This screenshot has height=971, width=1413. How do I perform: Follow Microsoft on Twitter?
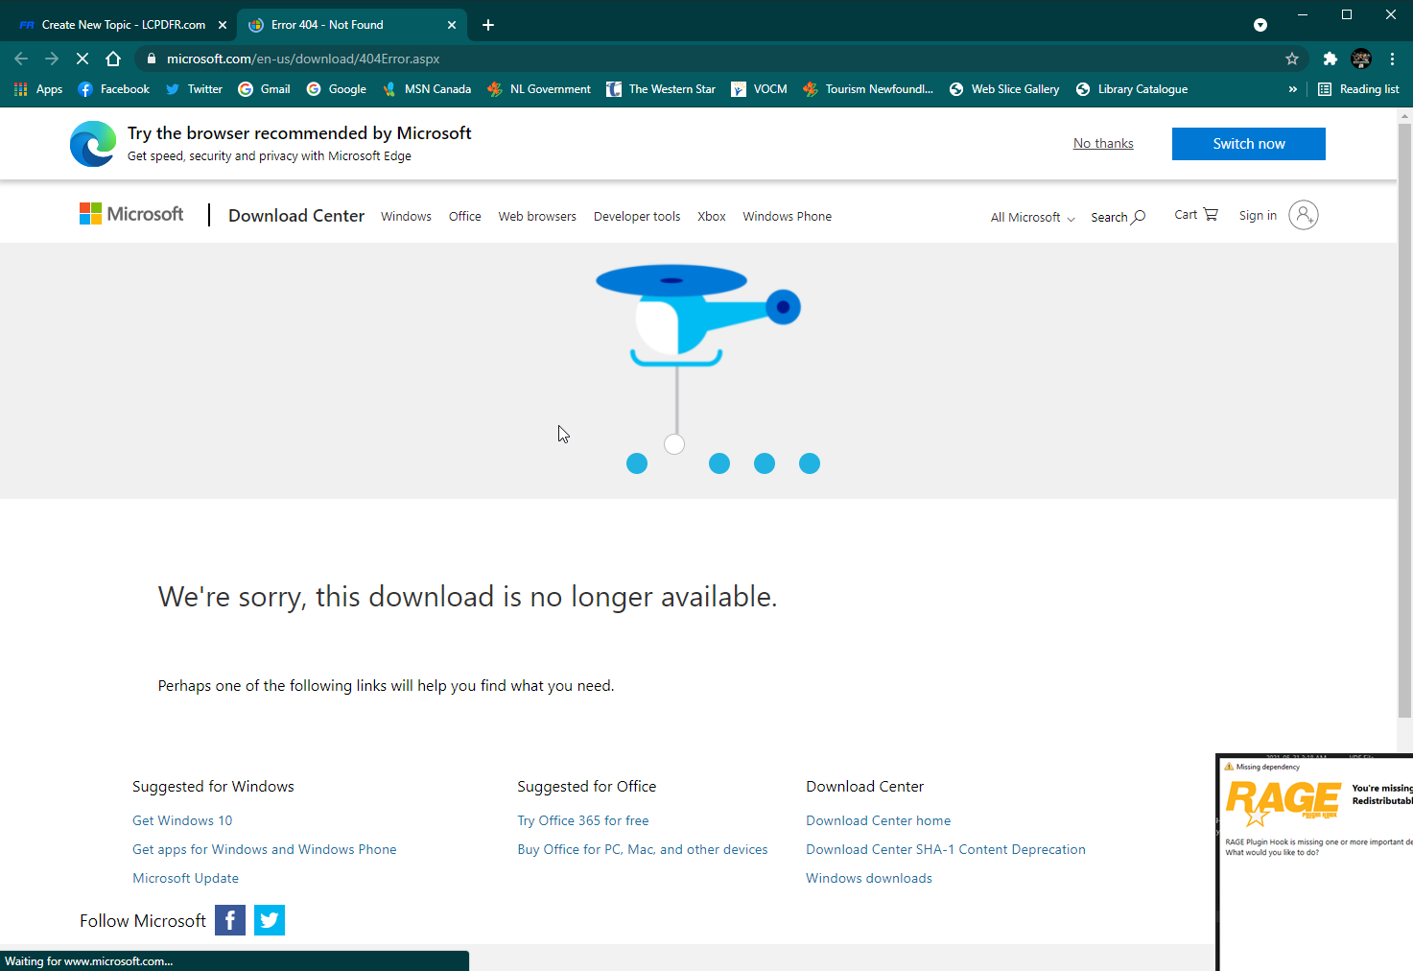point(270,920)
